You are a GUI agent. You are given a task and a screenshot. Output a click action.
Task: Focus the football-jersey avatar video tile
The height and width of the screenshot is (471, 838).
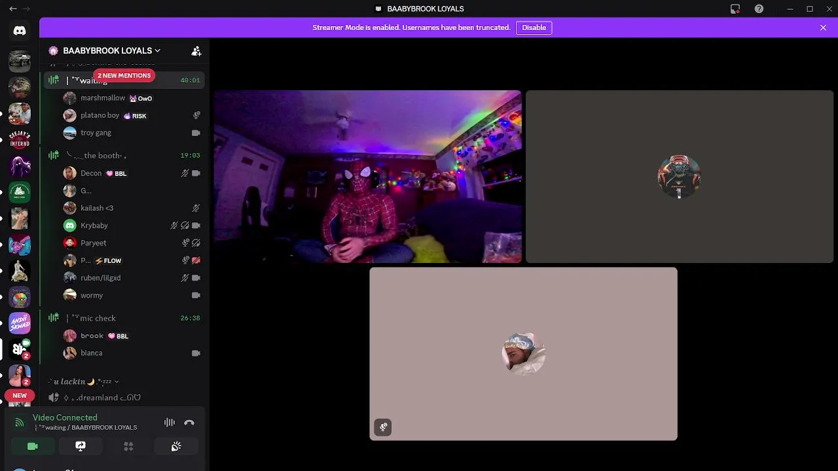[680, 177]
